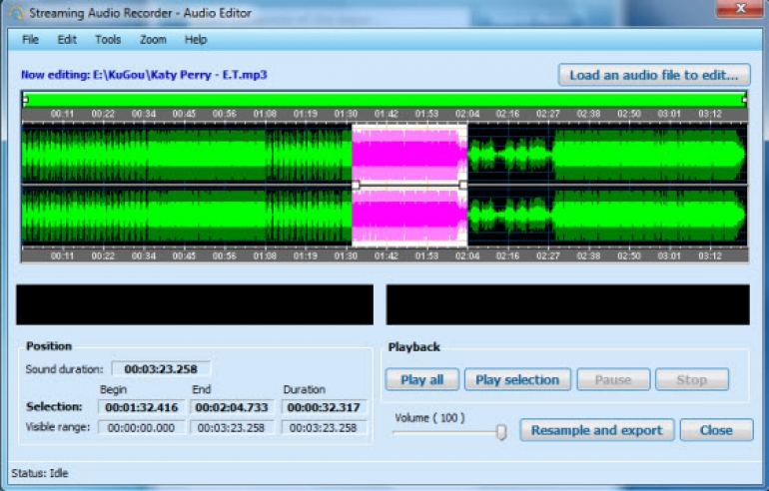This screenshot has width=769, height=491.
Task: Click the app icon in title bar
Action: pyautogui.click(x=16, y=13)
